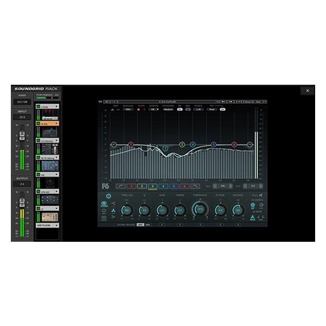Open the Banding dropdown

[x=154, y=109]
